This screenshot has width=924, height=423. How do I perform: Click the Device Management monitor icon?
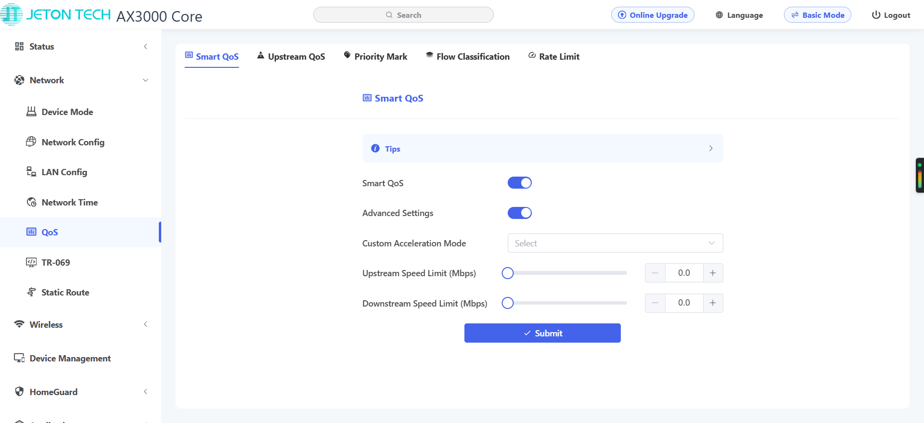(x=19, y=358)
